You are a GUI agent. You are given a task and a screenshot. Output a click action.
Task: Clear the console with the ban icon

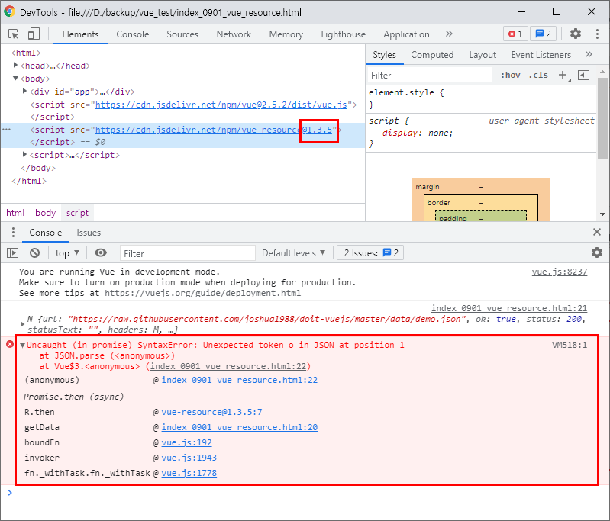pos(34,253)
